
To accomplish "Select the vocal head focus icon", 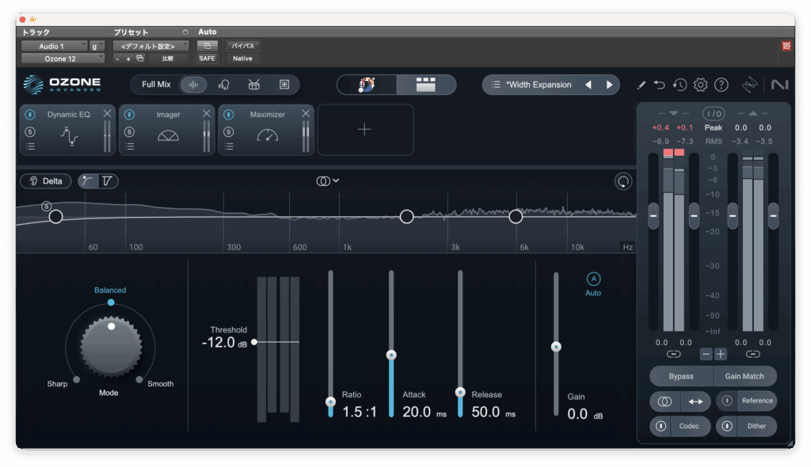I will [224, 85].
